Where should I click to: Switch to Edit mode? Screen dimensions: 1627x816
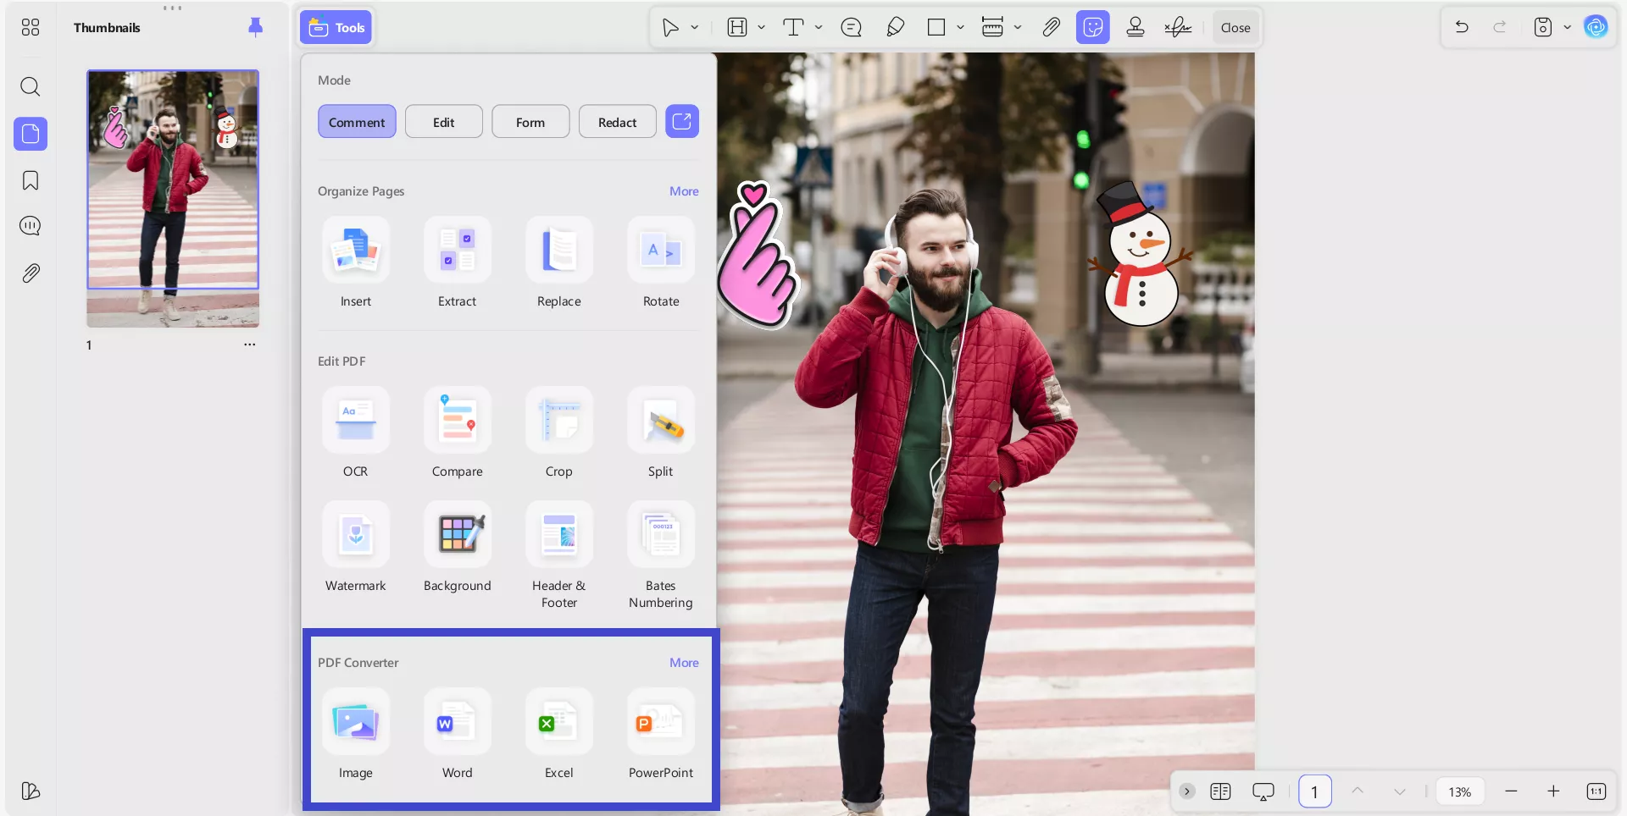coord(443,122)
